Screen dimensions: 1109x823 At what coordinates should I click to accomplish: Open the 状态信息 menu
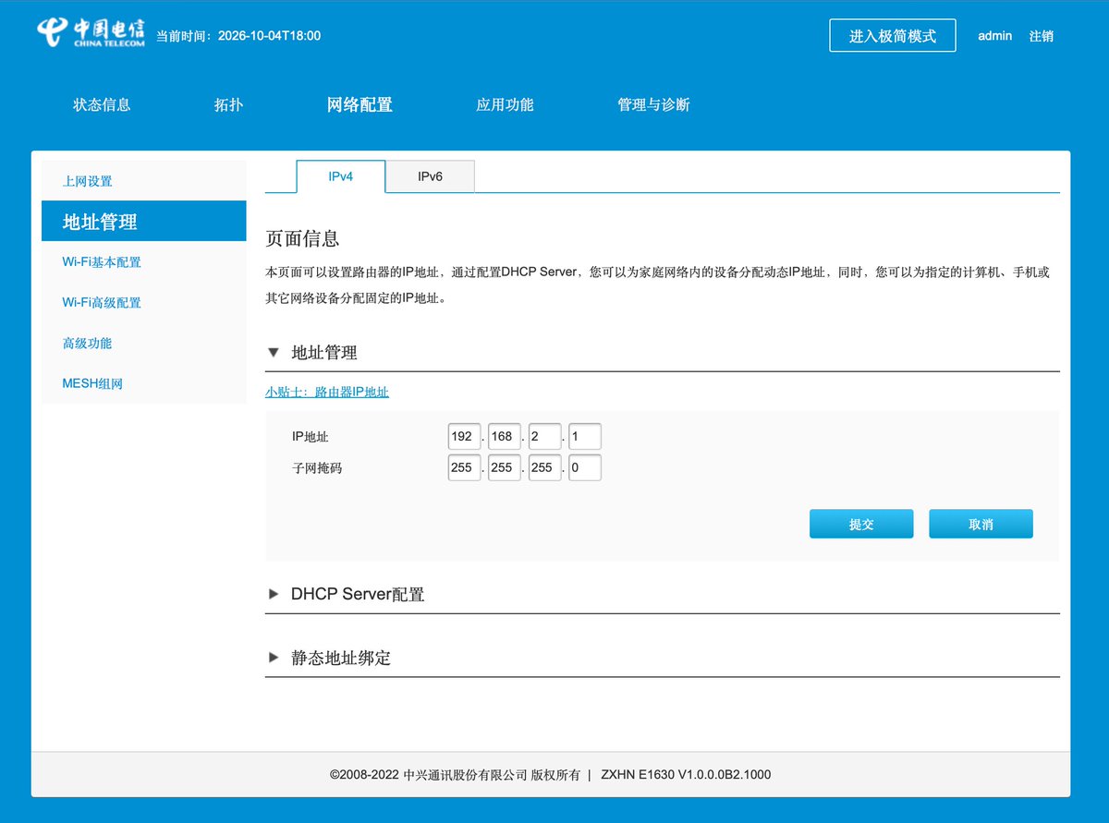[102, 104]
